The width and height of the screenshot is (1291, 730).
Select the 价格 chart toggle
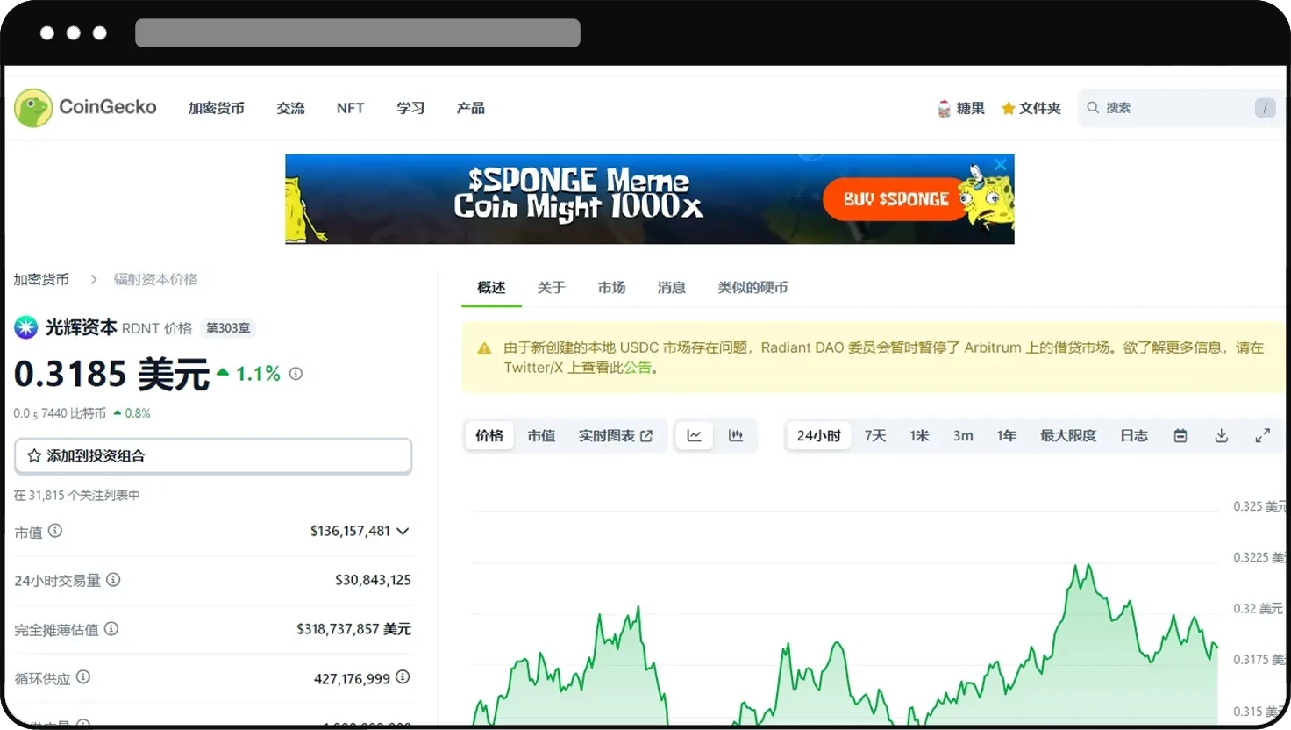click(489, 436)
